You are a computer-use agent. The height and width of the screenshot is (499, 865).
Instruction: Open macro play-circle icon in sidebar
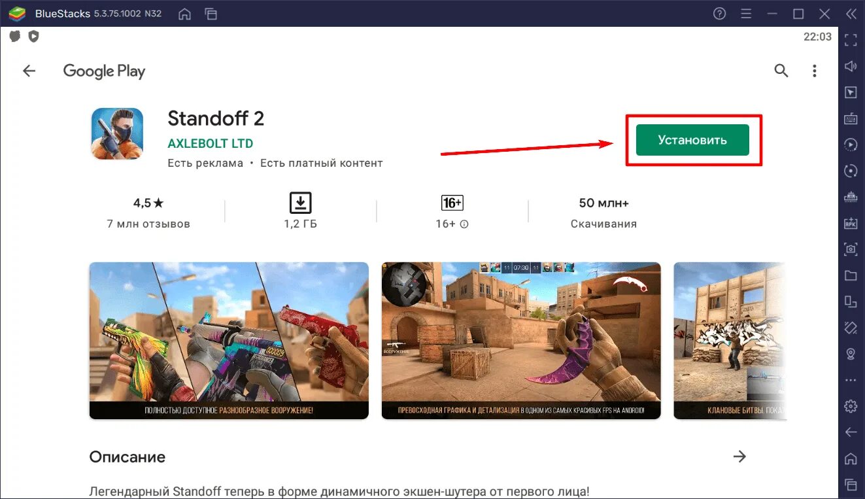pyautogui.click(x=851, y=145)
